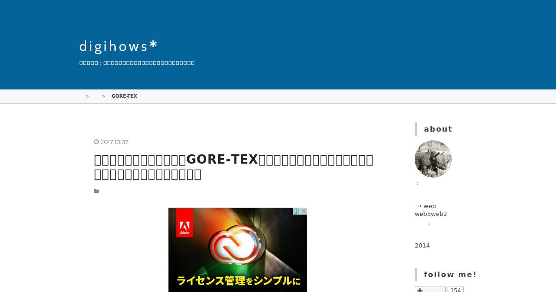Click the follow me! sidebar heading

click(x=450, y=275)
